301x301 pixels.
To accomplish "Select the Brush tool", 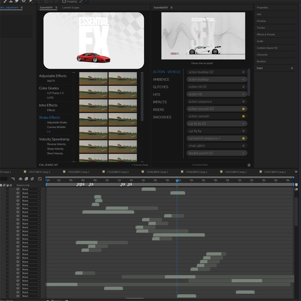I will tap(4, 2).
